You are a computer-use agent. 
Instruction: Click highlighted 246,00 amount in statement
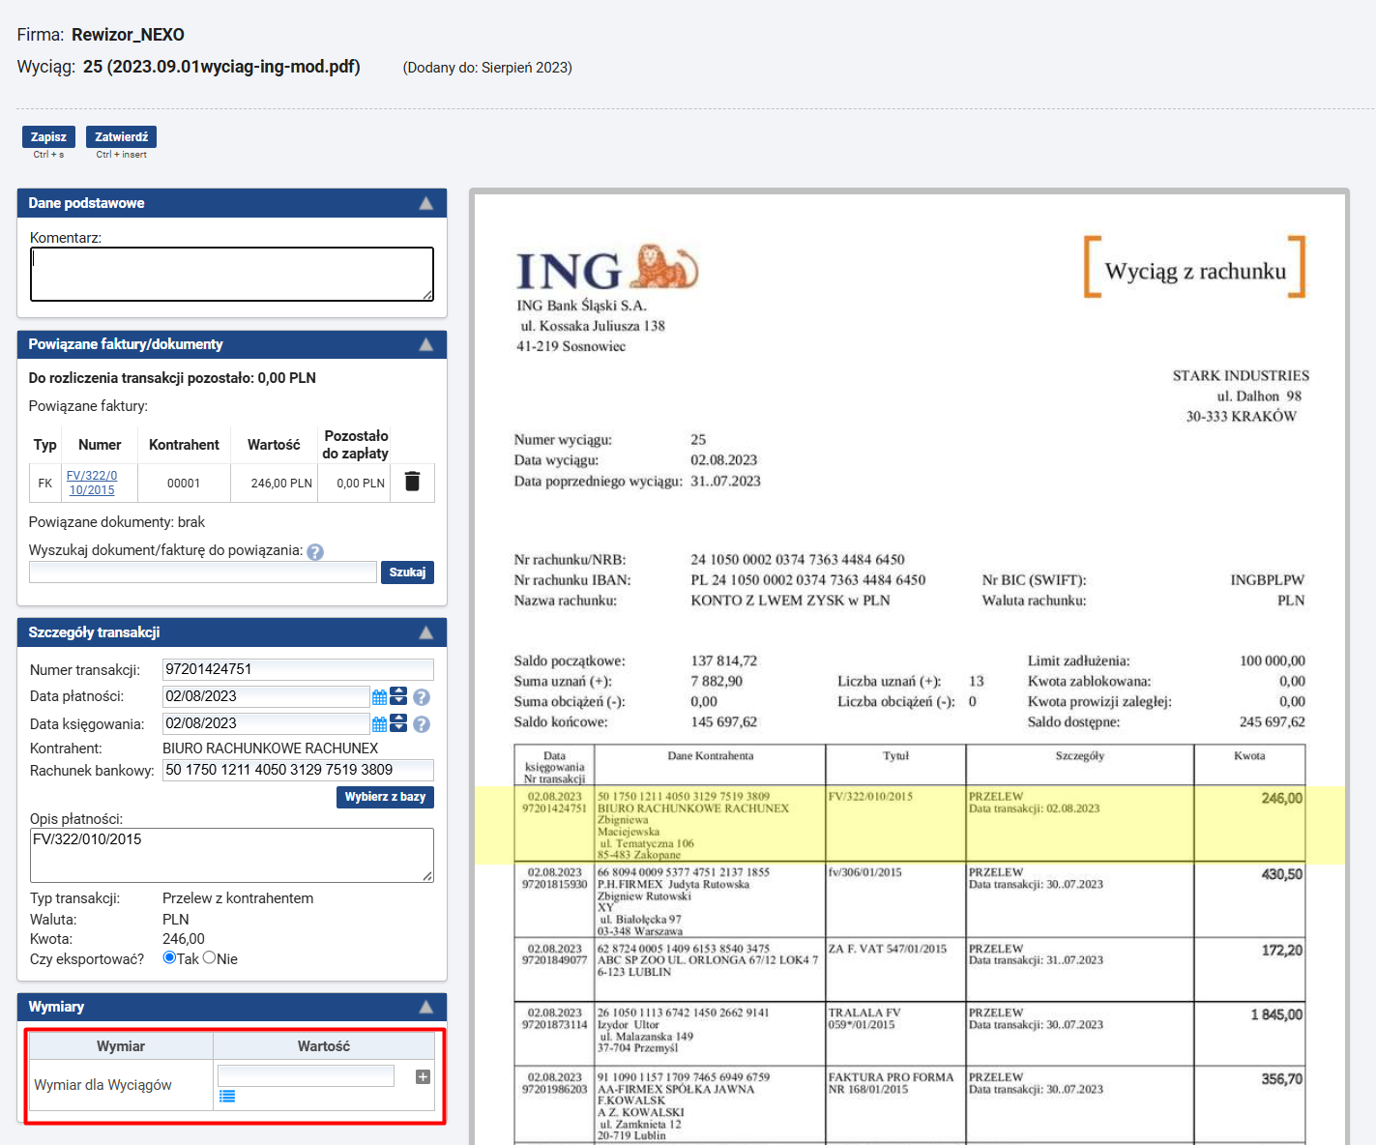tap(1281, 799)
